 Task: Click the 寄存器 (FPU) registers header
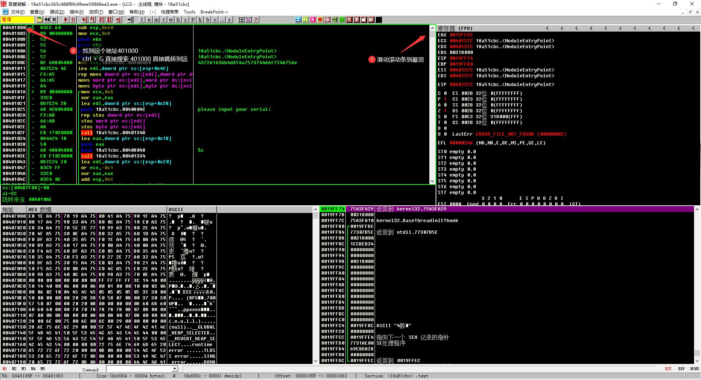click(x=455, y=28)
